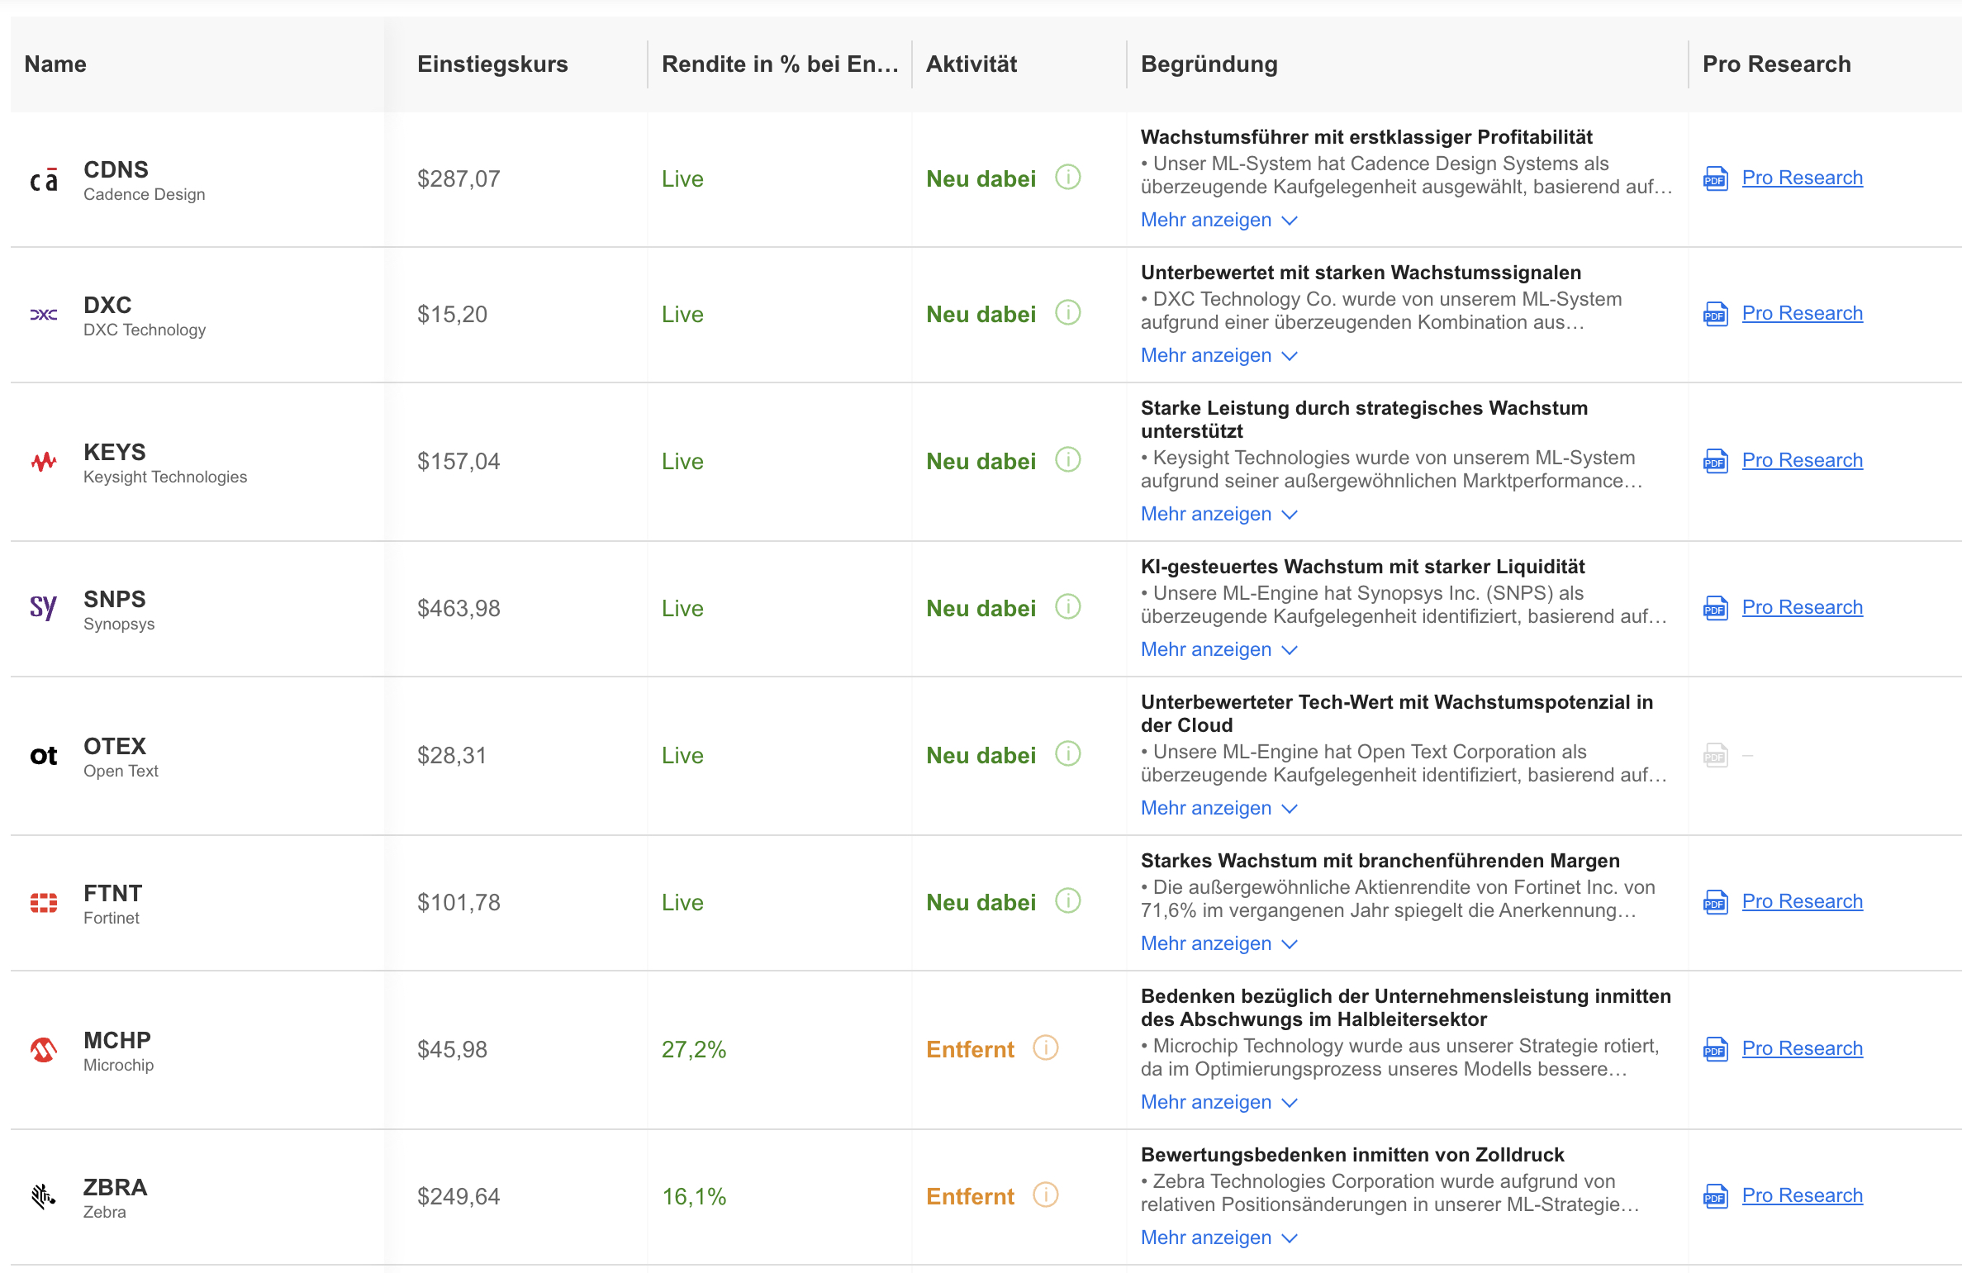Click the Open Text 'ot' logo
This screenshot has width=1962, height=1273.
click(x=44, y=756)
